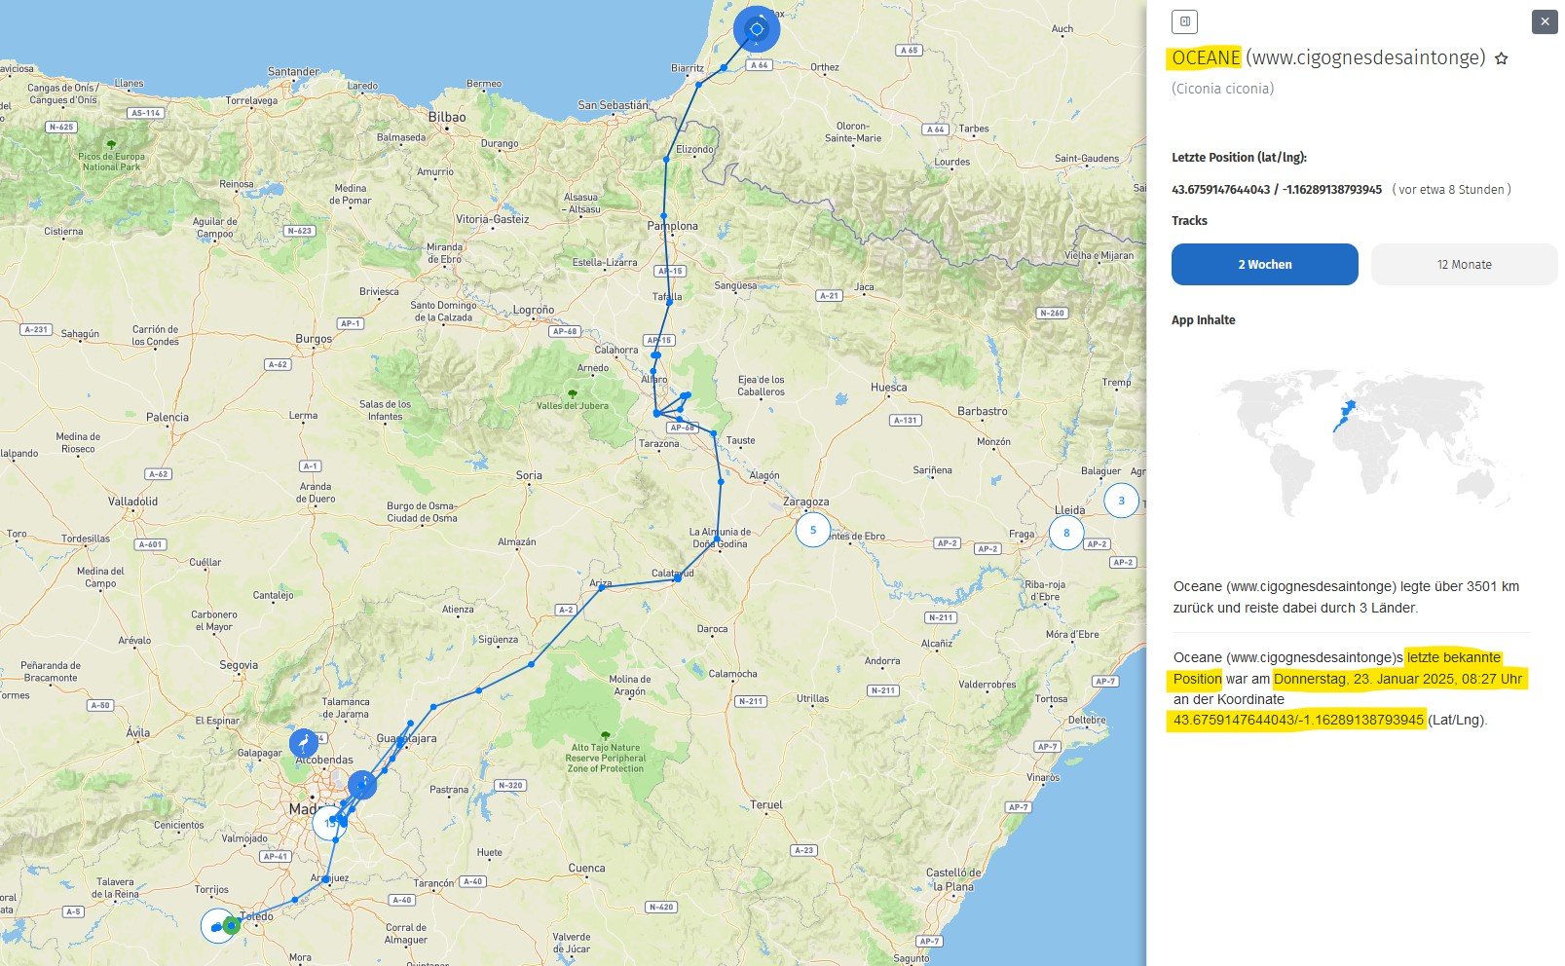Click the green marker west of Toledo
The width and height of the screenshot is (1565, 966).
click(230, 925)
